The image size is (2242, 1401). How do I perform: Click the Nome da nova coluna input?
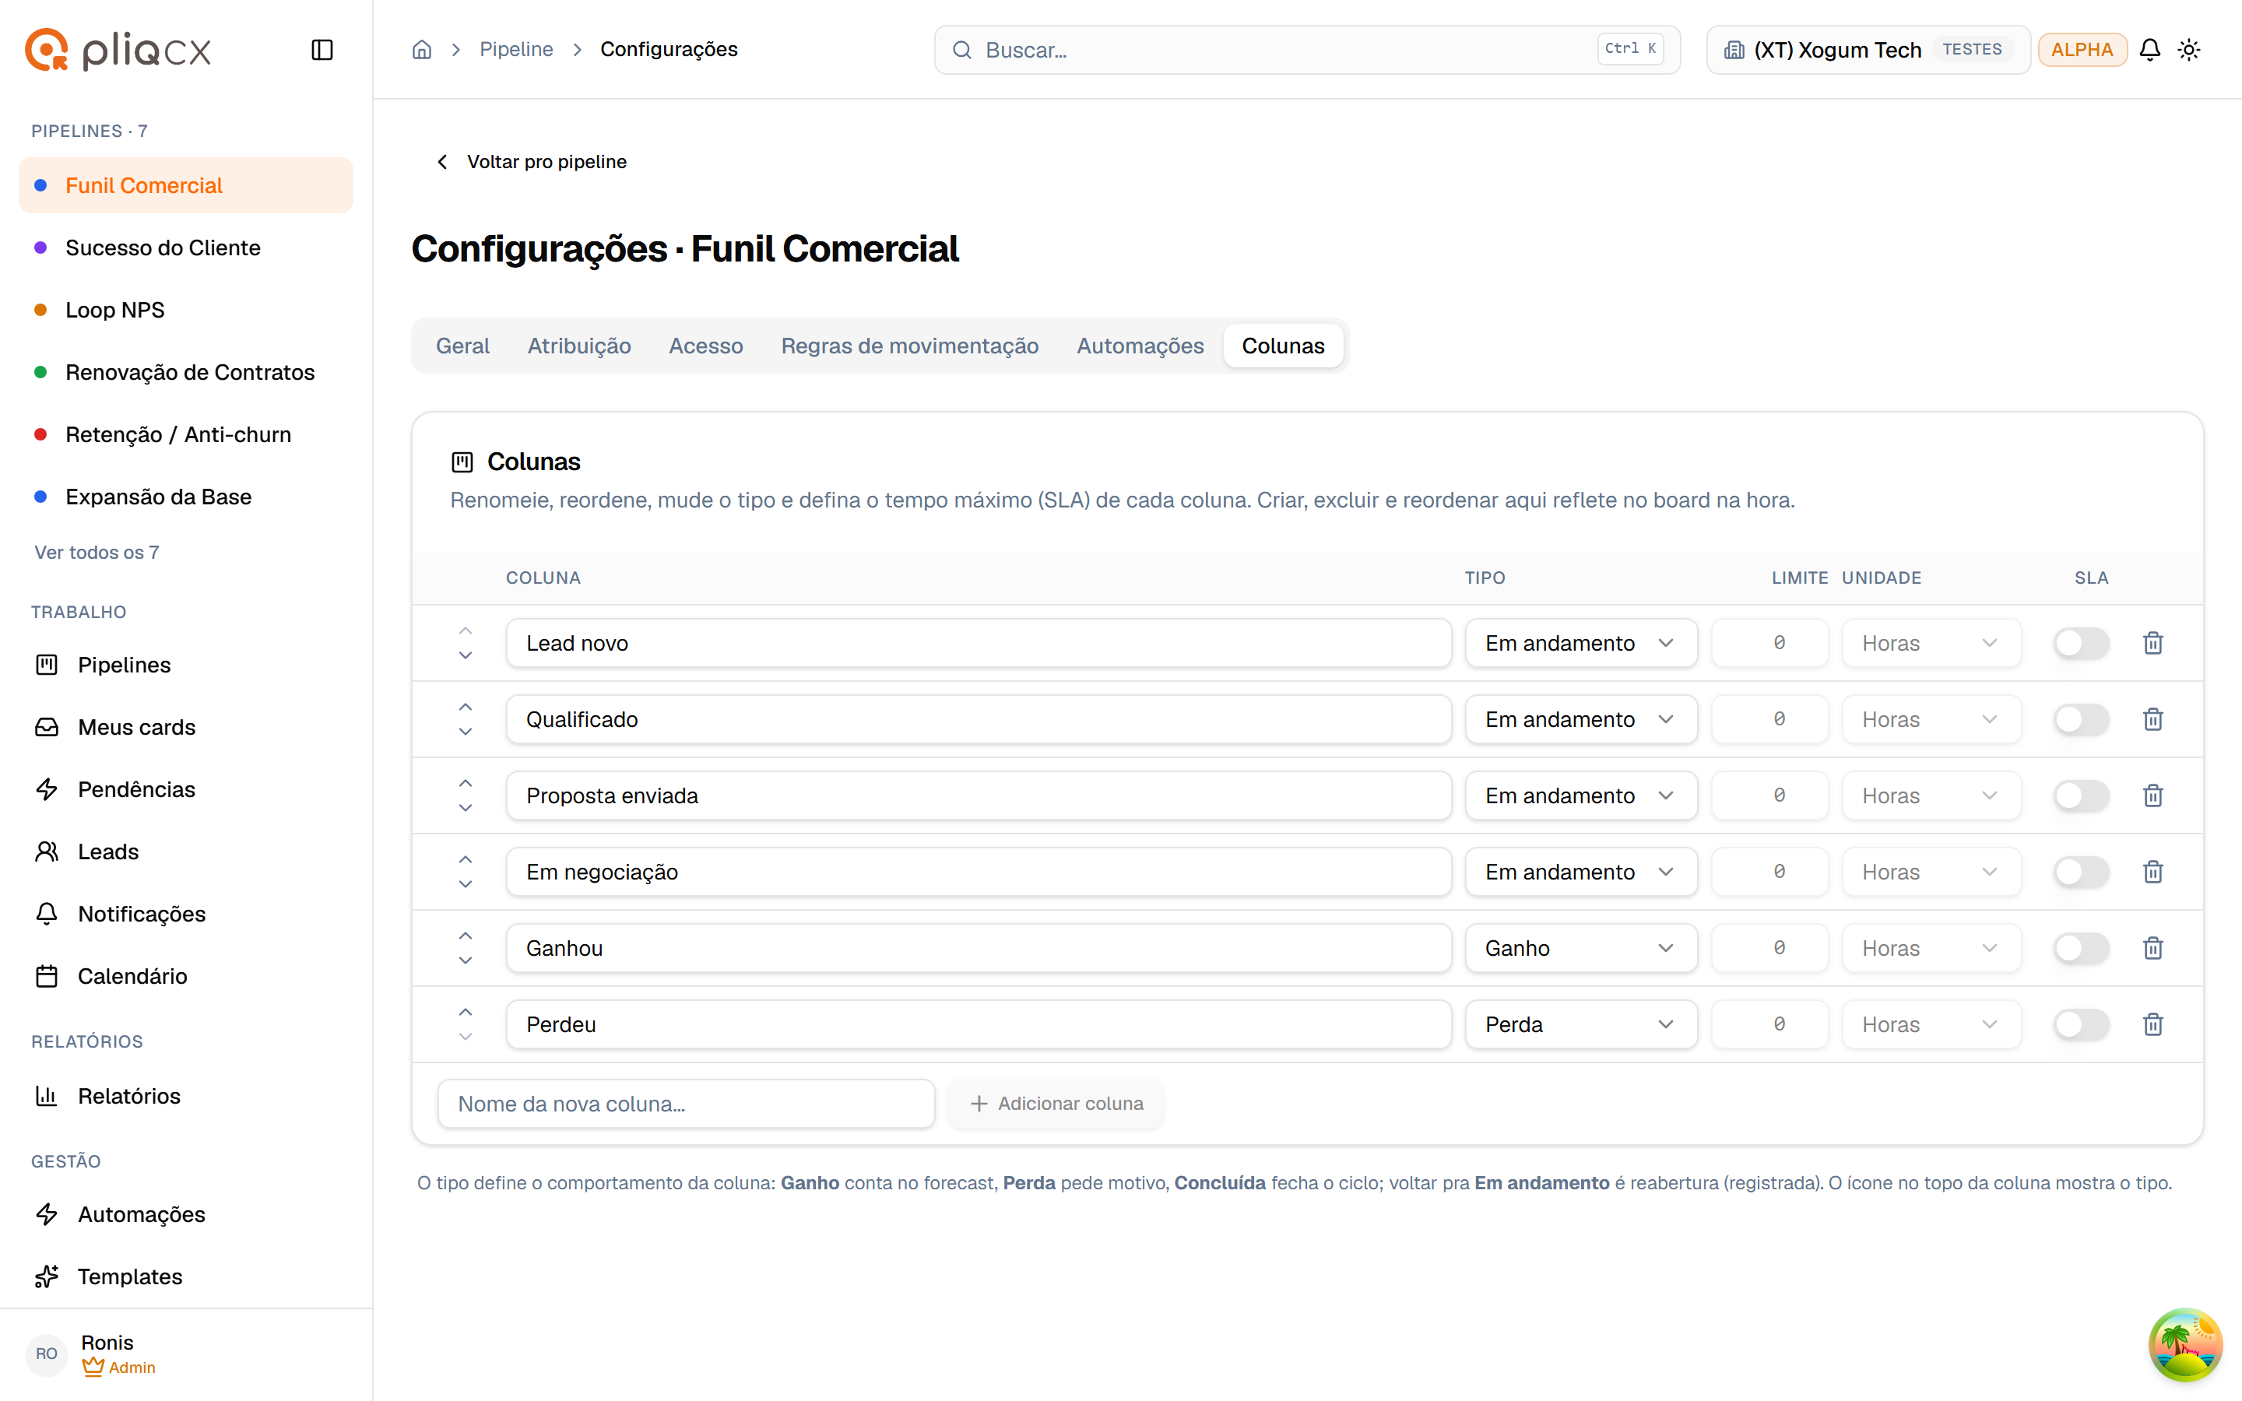(x=686, y=1104)
